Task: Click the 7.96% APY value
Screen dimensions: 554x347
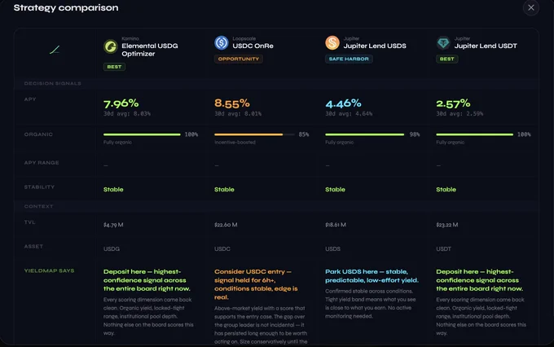Action: [x=121, y=103]
